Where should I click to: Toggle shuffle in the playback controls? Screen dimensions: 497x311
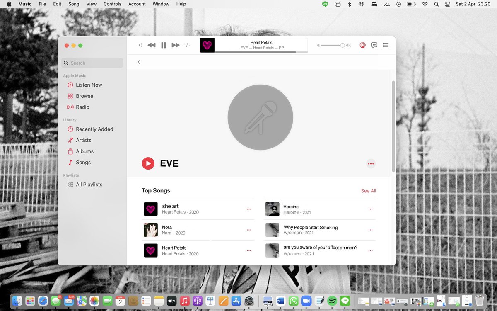pos(140,45)
